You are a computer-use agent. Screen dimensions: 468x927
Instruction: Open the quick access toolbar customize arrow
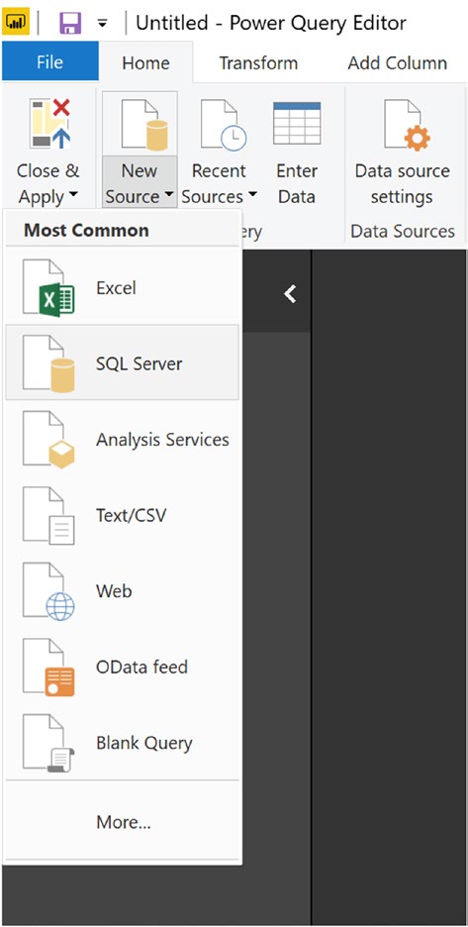[103, 23]
